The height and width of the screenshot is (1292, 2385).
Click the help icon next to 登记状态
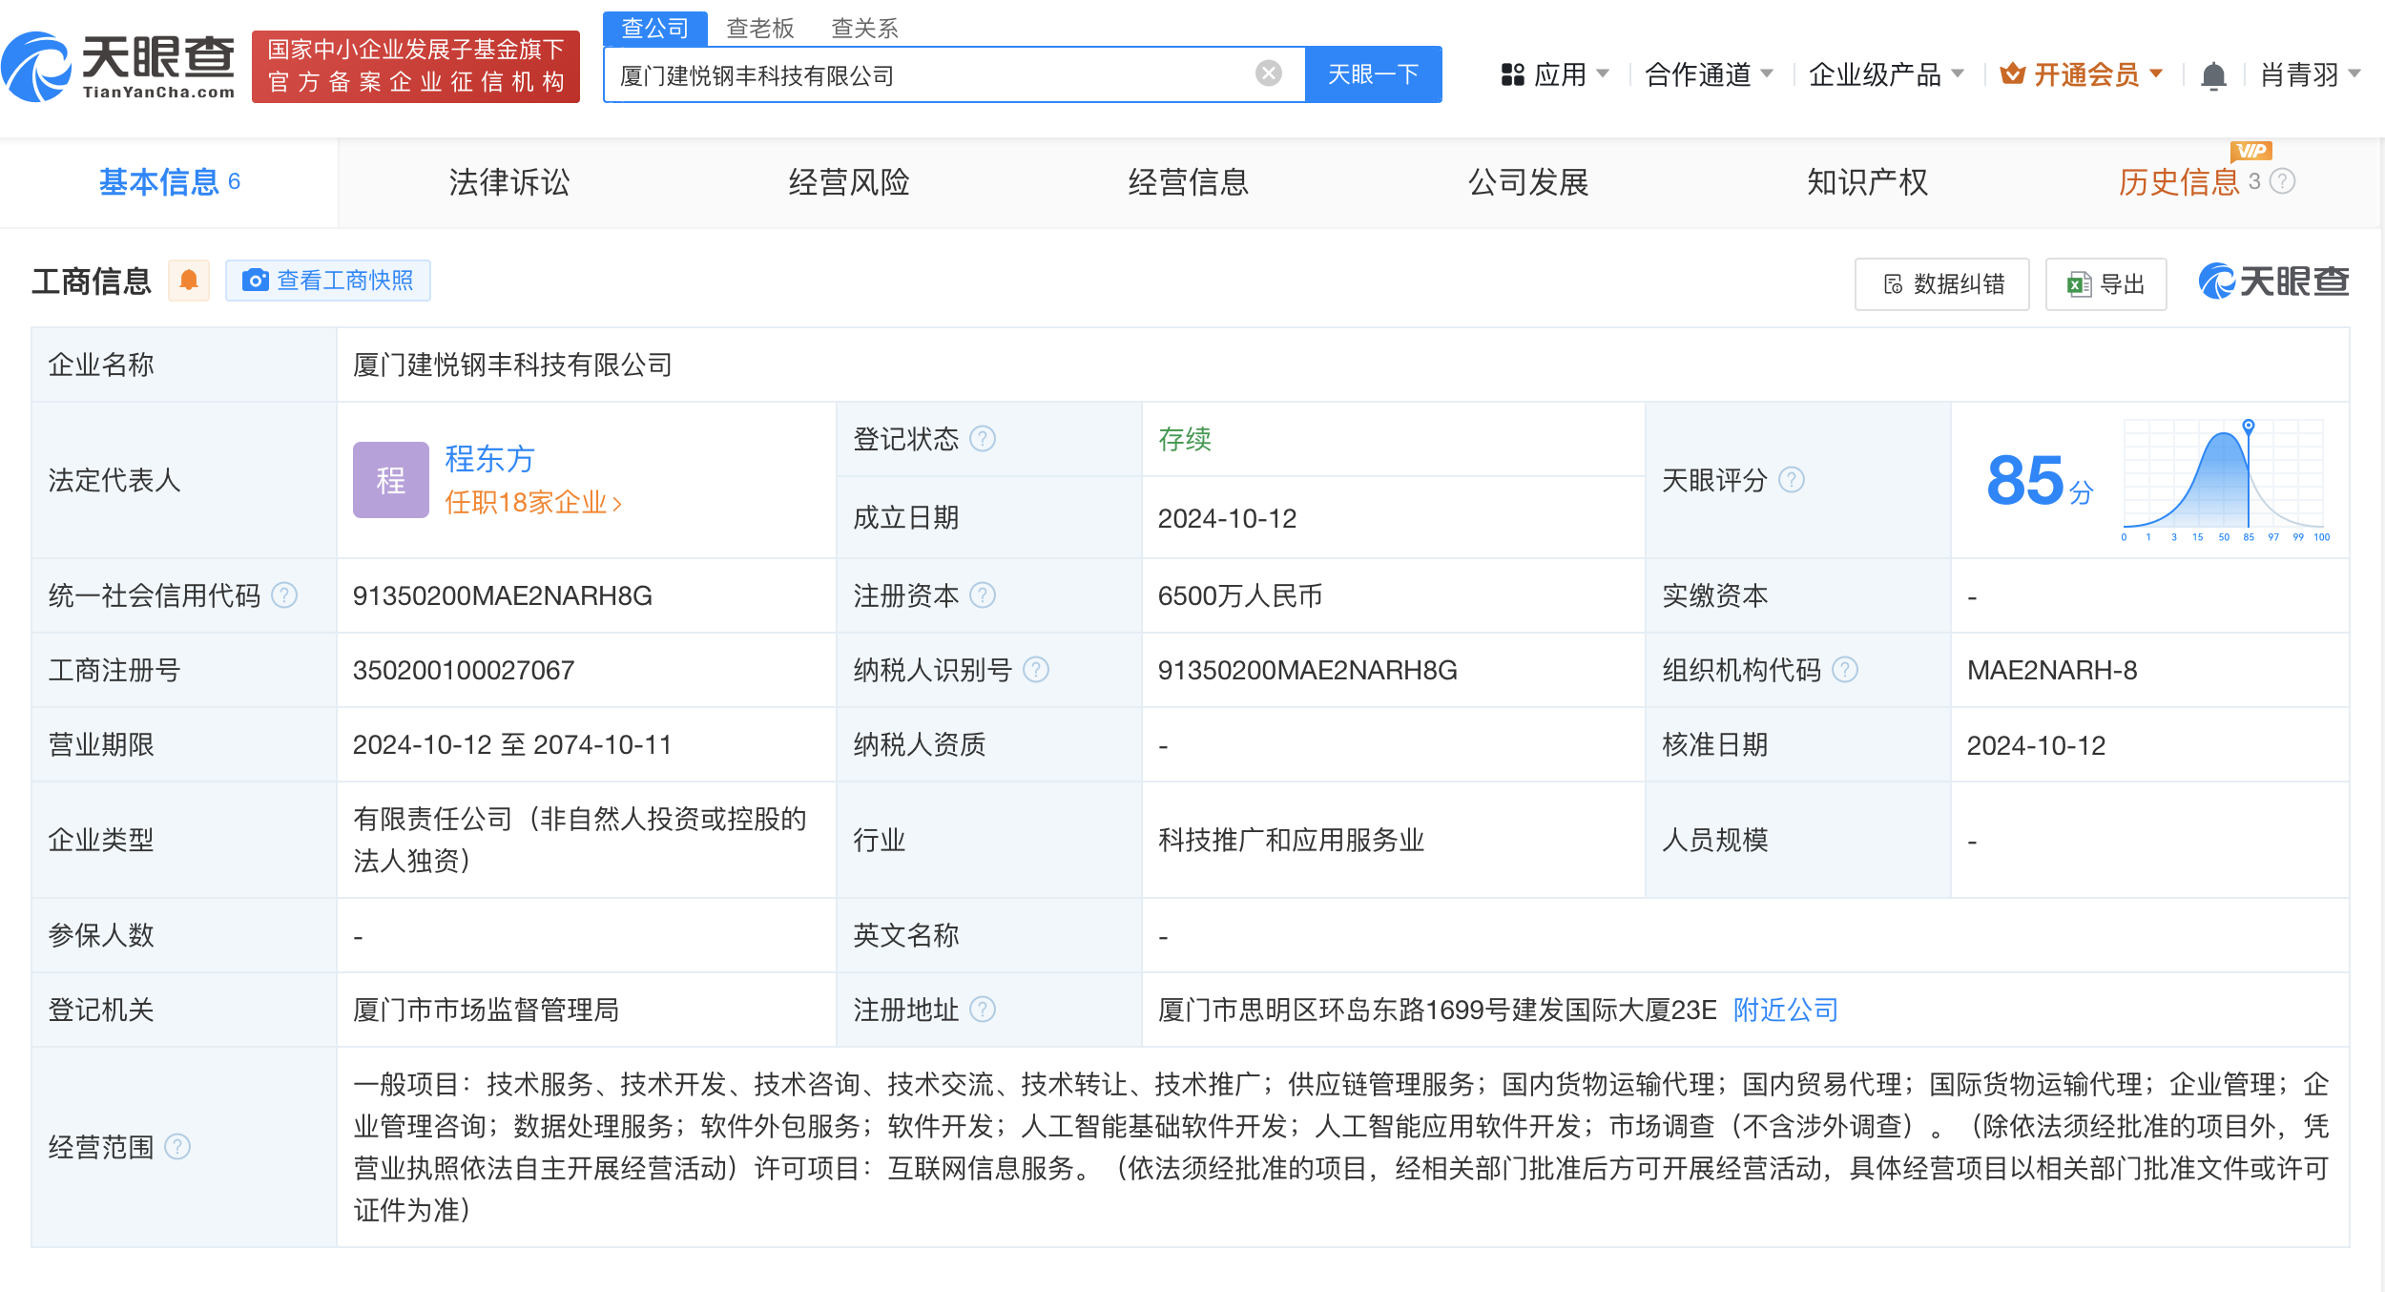pyautogui.click(x=983, y=439)
